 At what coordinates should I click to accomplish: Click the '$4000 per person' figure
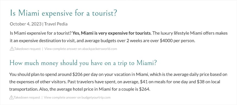coord(177,41)
